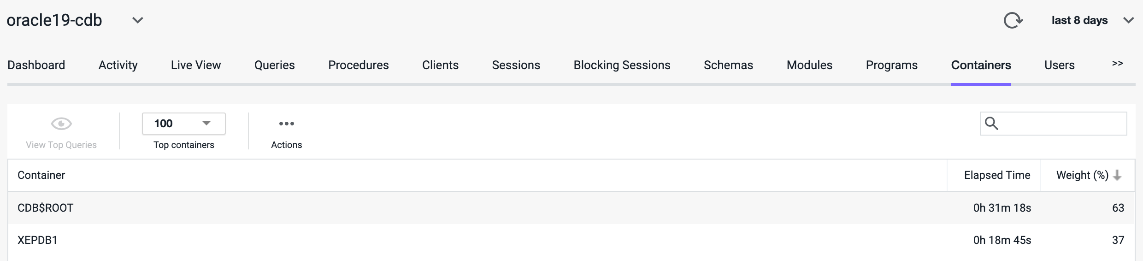This screenshot has height=261, width=1143.
Task: Sort by the Elapsed Time column header
Action: click(997, 175)
